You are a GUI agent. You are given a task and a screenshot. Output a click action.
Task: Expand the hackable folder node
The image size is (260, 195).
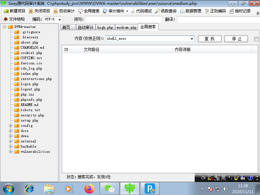click(x=11, y=146)
